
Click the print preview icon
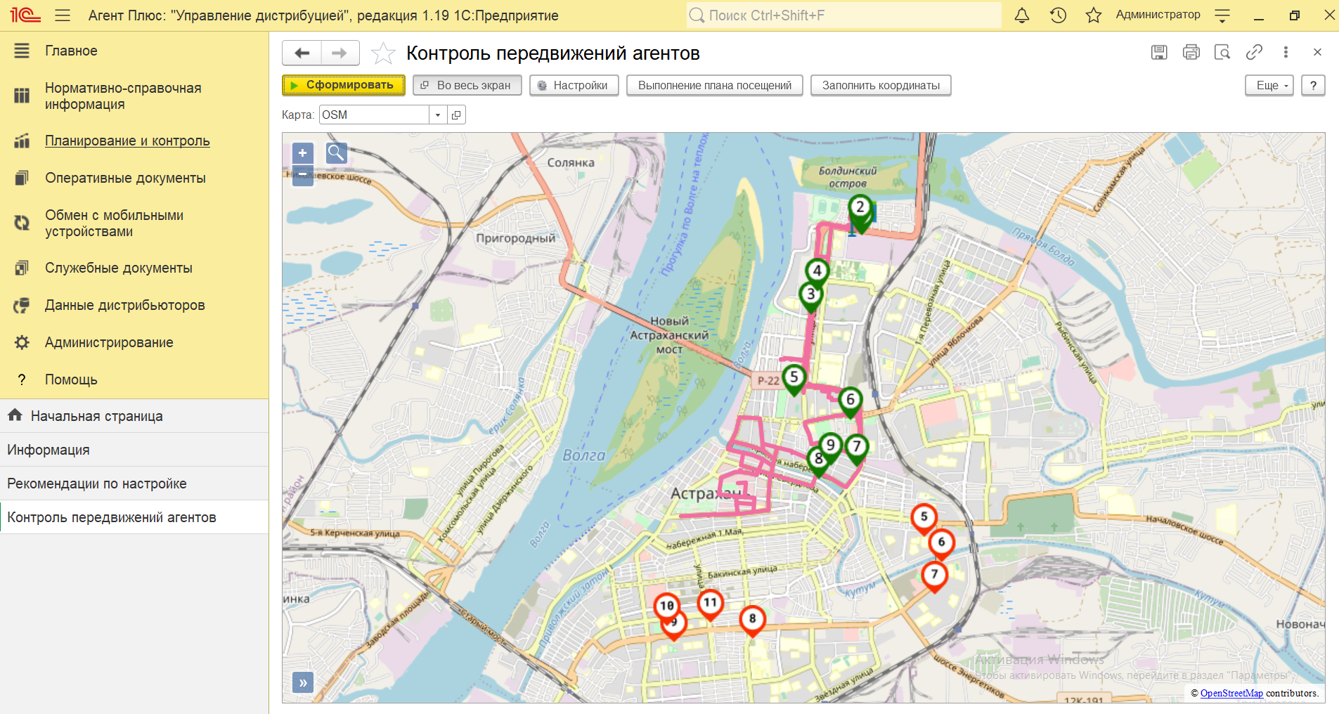(x=1222, y=52)
